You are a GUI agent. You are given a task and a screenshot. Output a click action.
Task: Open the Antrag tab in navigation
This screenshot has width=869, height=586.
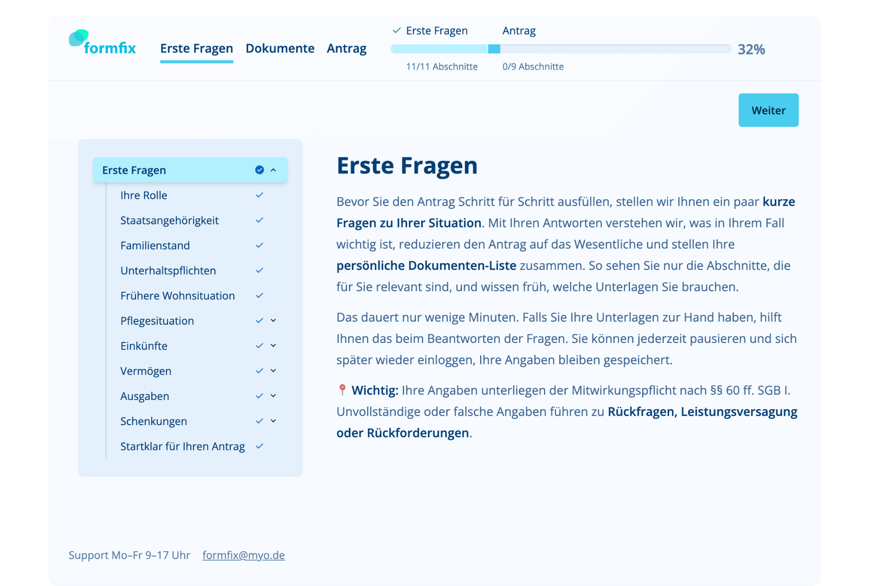(346, 49)
